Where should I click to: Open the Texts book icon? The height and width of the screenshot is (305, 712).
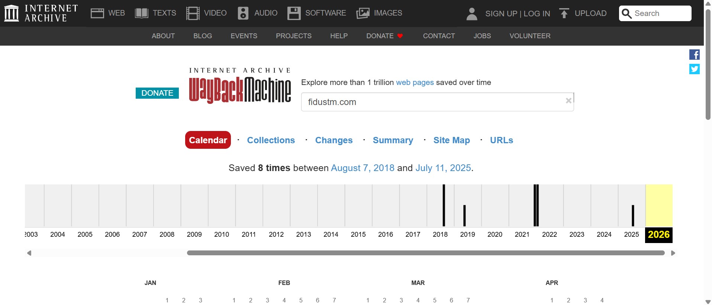click(142, 13)
